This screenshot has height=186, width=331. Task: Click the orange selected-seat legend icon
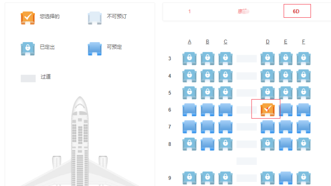coord(28,18)
